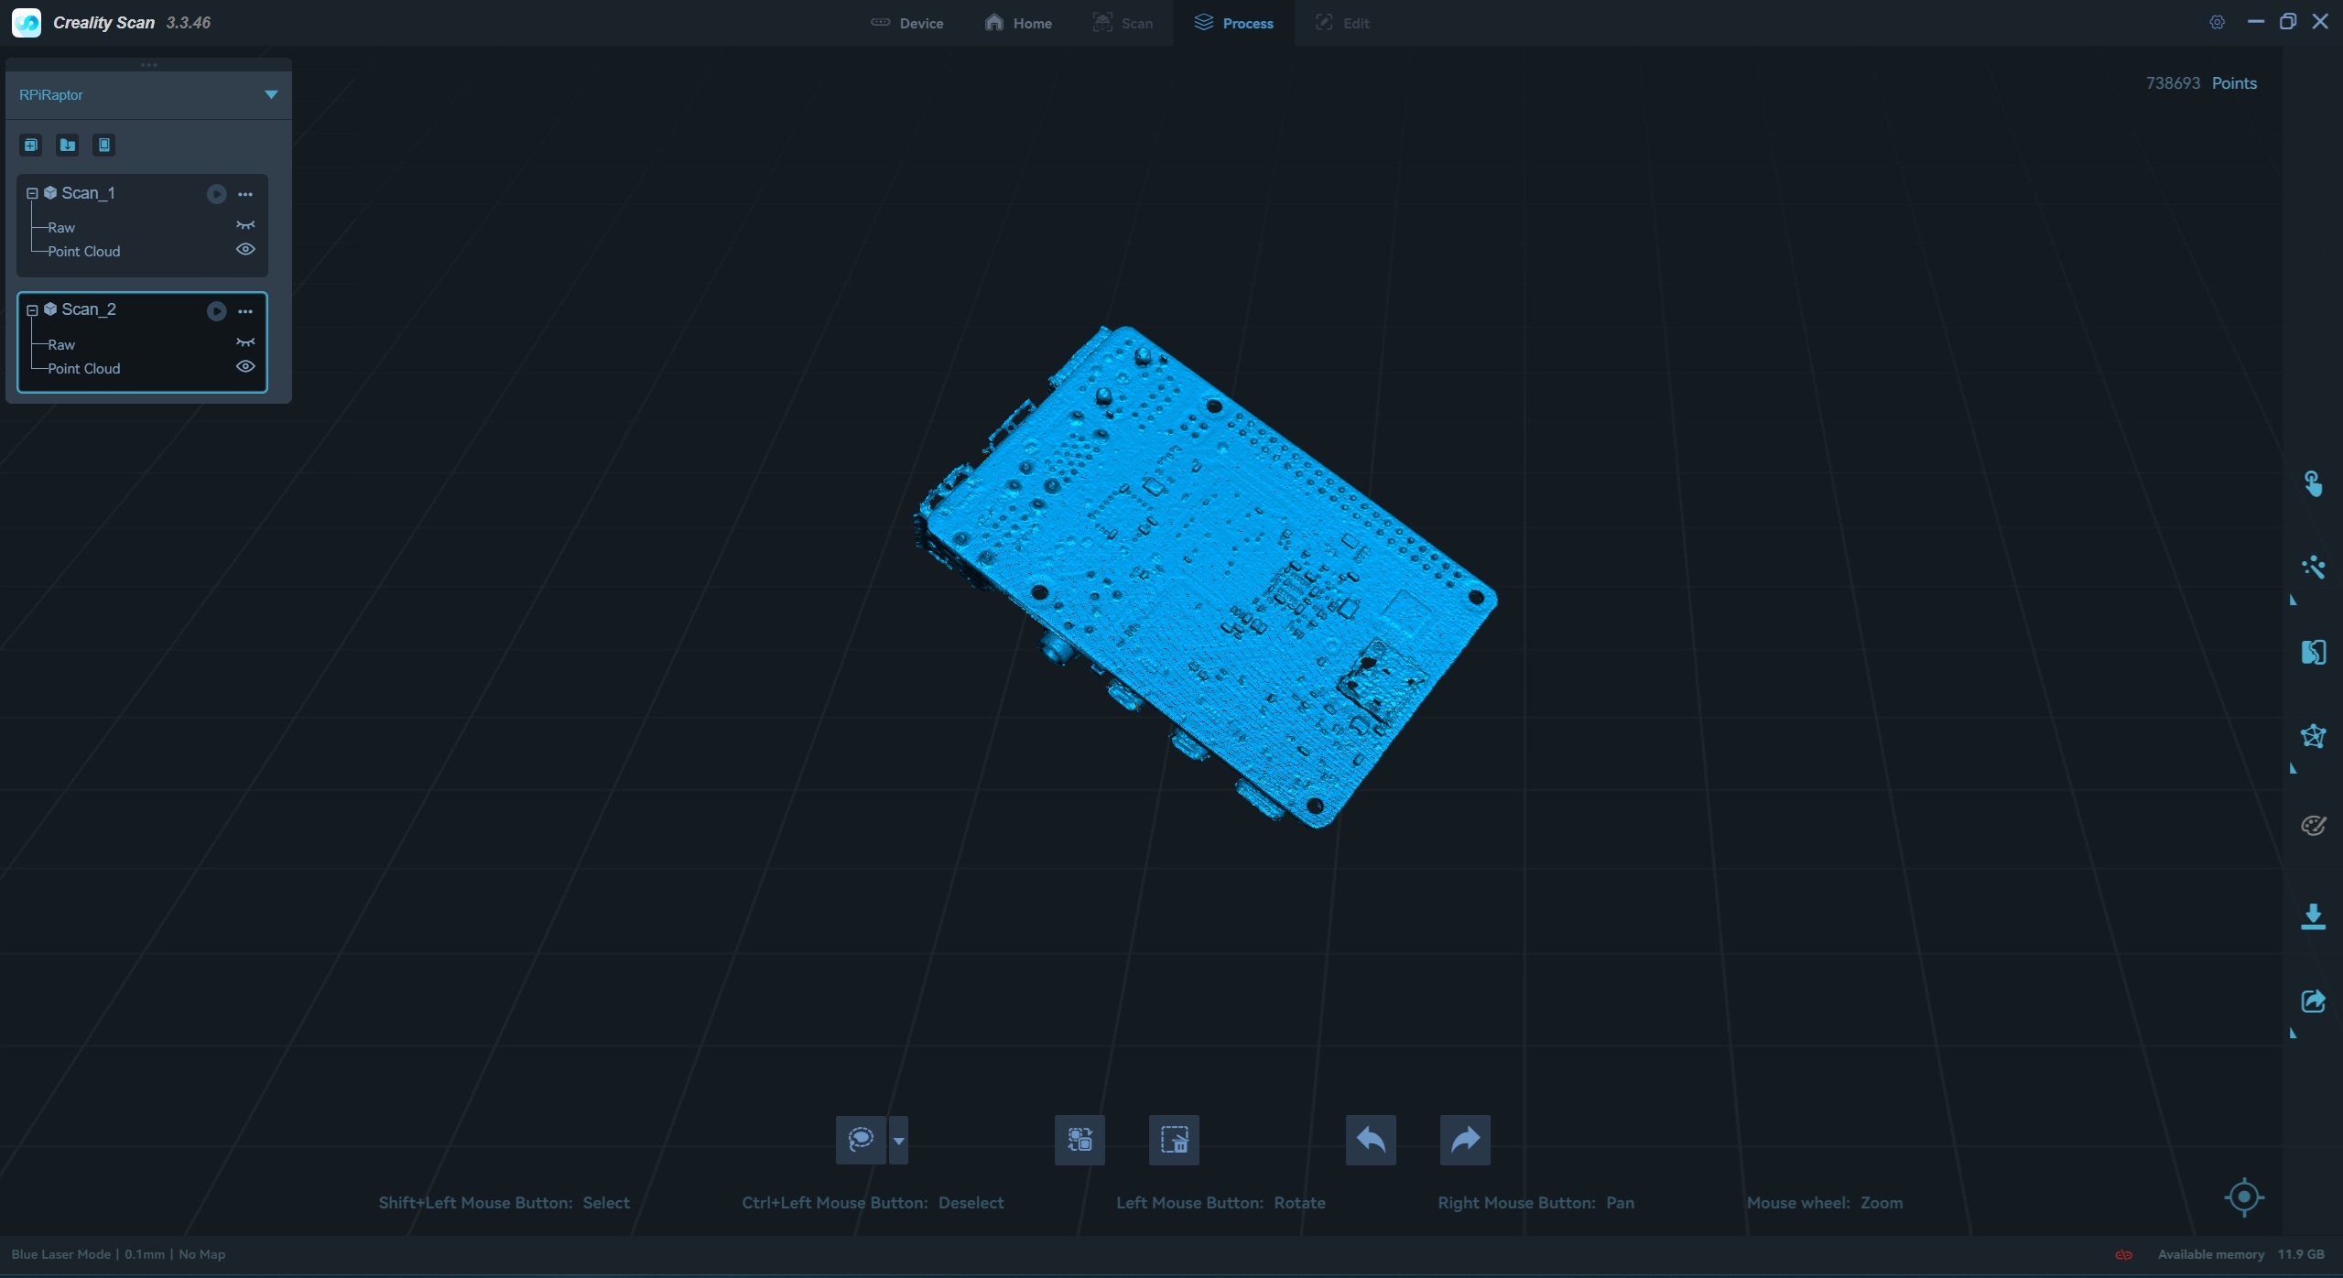The width and height of the screenshot is (2343, 1278).
Task: Select the mesh generation icon
Action: (x=2313, y=736)
